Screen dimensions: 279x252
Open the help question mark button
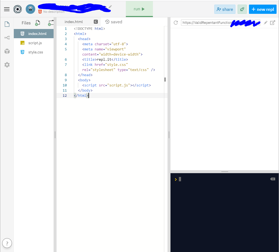[x=7, y=243]
